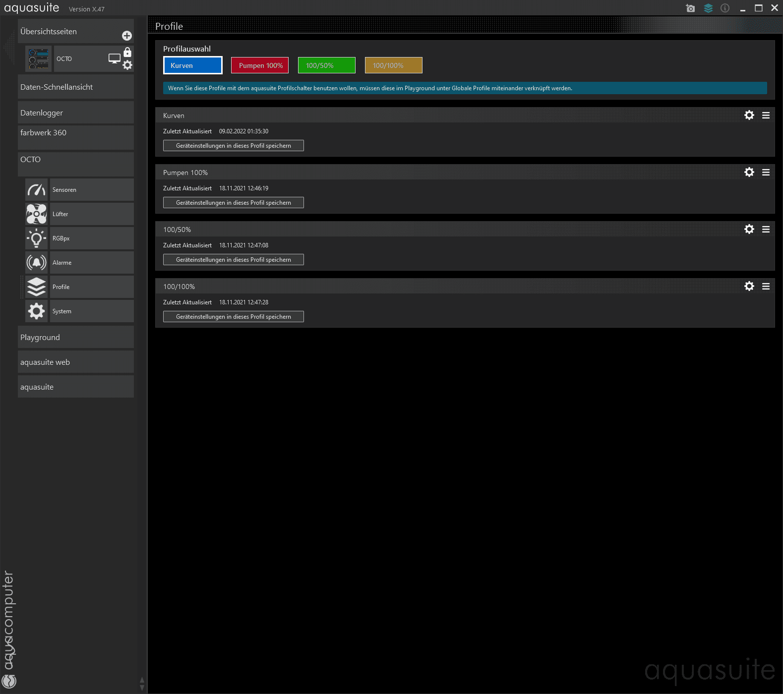Expand the Datenlogger section
Screen dimensions: 783x694
pyautogui.click(x=76, y=113)
